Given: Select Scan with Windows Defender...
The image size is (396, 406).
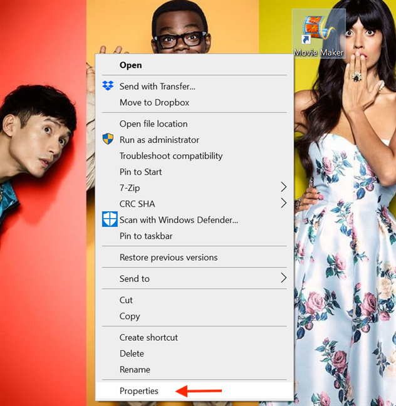Looking at the screenshot, I should (x=194, y=220).
